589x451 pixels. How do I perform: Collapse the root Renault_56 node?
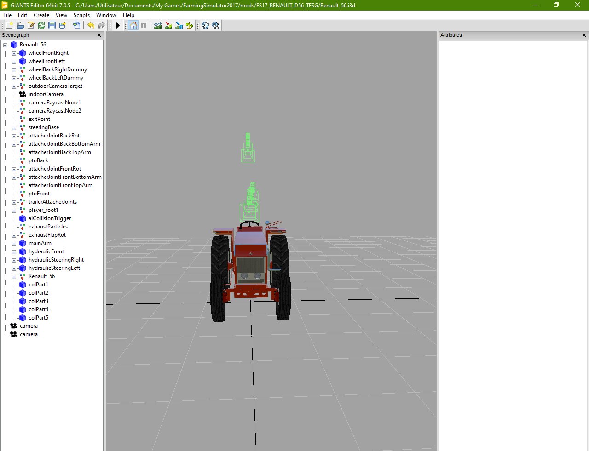click(x=6, y=45)
